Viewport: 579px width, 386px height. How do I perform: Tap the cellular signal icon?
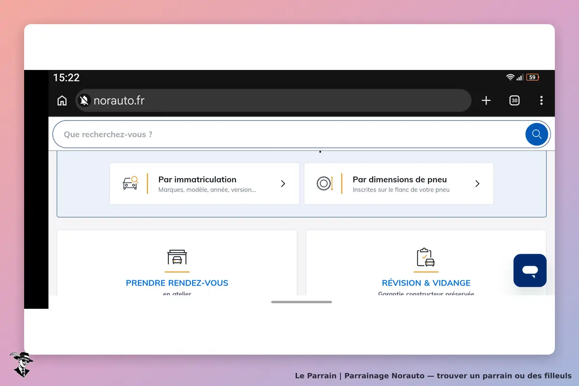(x=520, y=77)
